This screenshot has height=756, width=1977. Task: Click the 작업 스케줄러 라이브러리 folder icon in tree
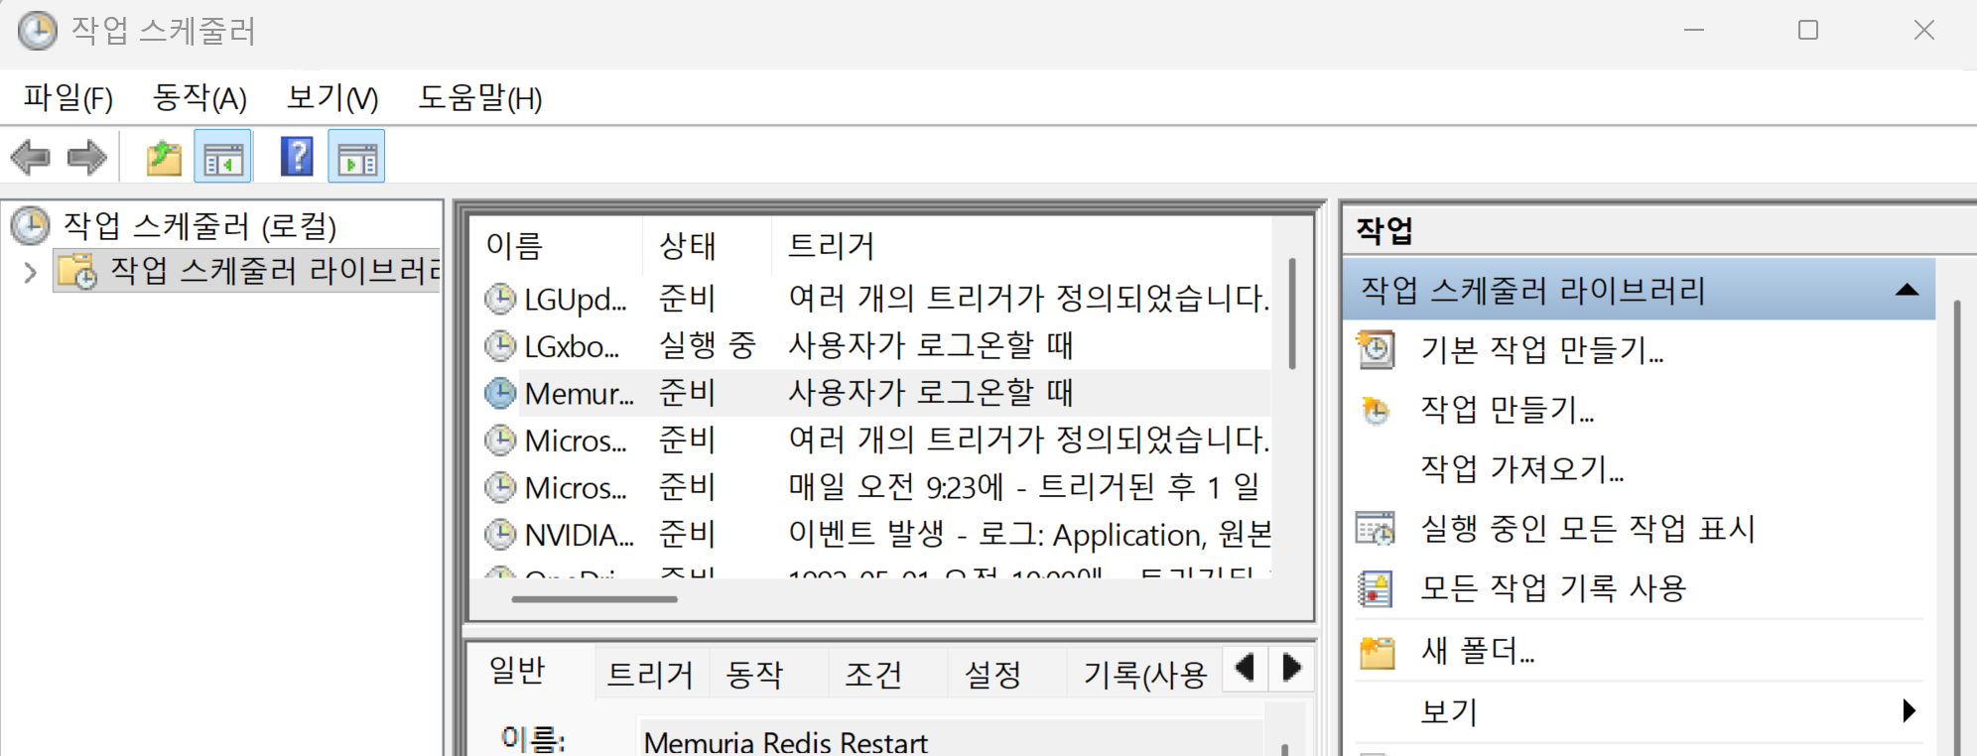[76, 271]
